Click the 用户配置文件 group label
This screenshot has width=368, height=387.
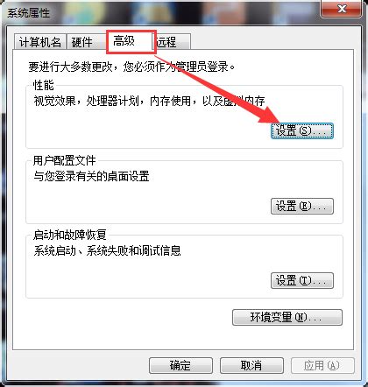point(64,160)
